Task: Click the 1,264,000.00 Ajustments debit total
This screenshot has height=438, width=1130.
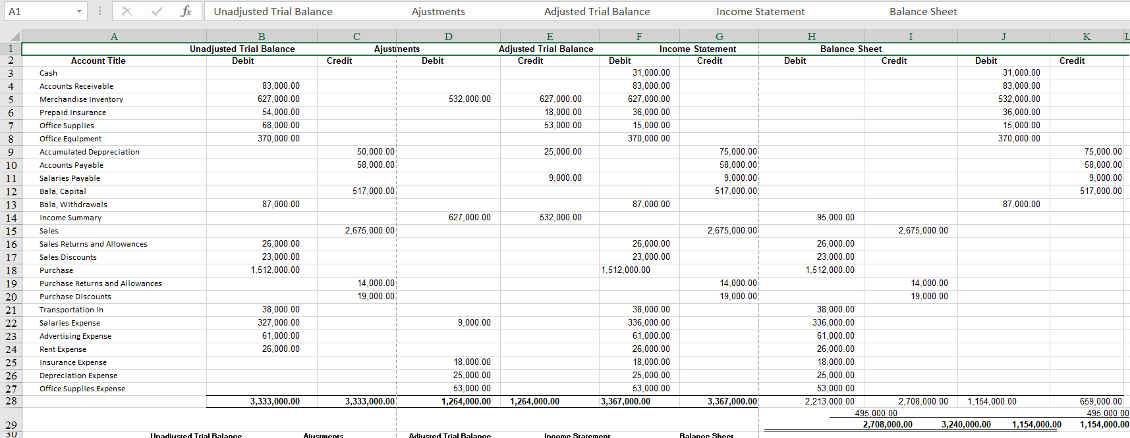Action: click(466, 401)
